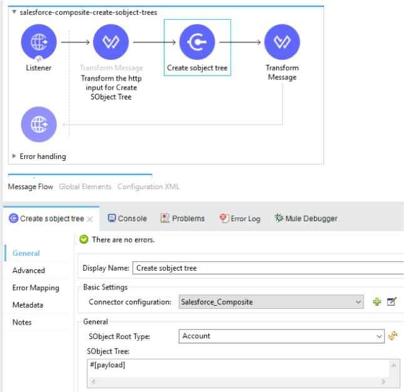Click the Listener node icon in flow
Viewport: 404px width, 392px height.
[39, 42]
